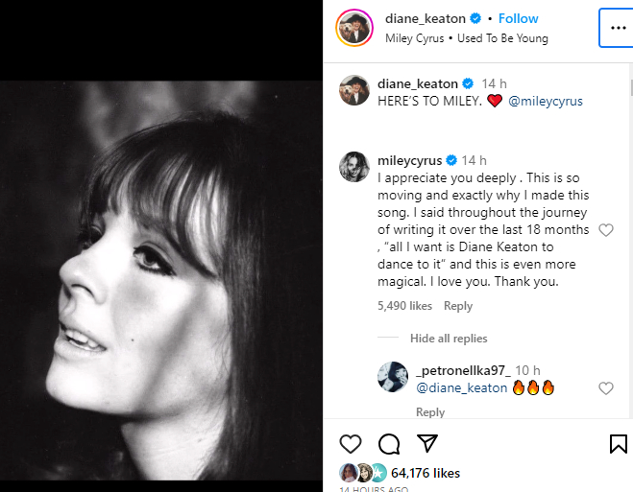Open _petronellka97_ avatar

point(394,377)
